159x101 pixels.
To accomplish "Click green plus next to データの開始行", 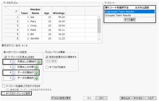I will point(36,73).
